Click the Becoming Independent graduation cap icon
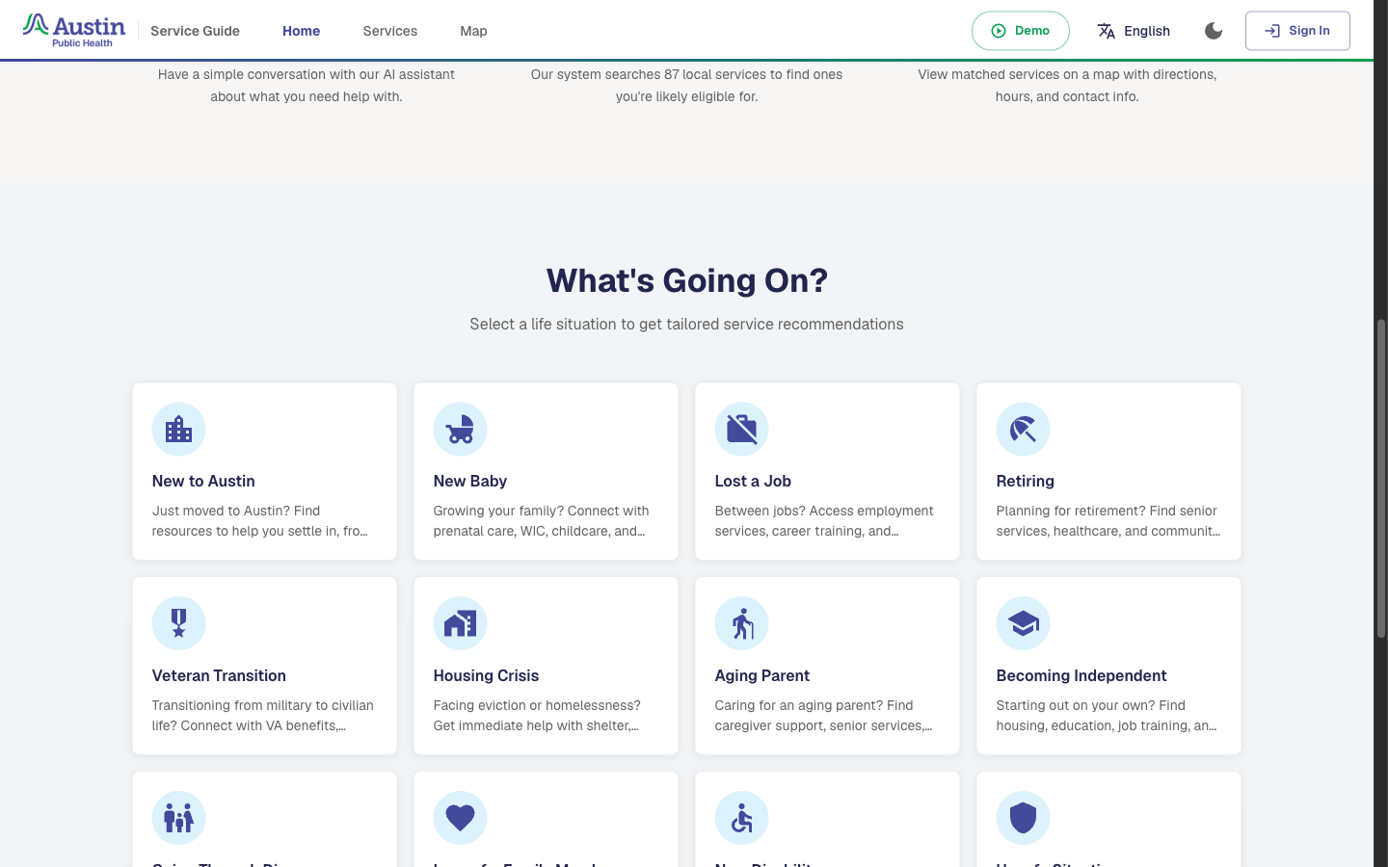The width and height of the screenshot is (1388, 867). click(1023, 623)
